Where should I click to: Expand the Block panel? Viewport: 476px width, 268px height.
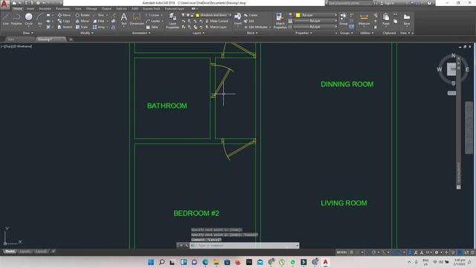point(252,33)
